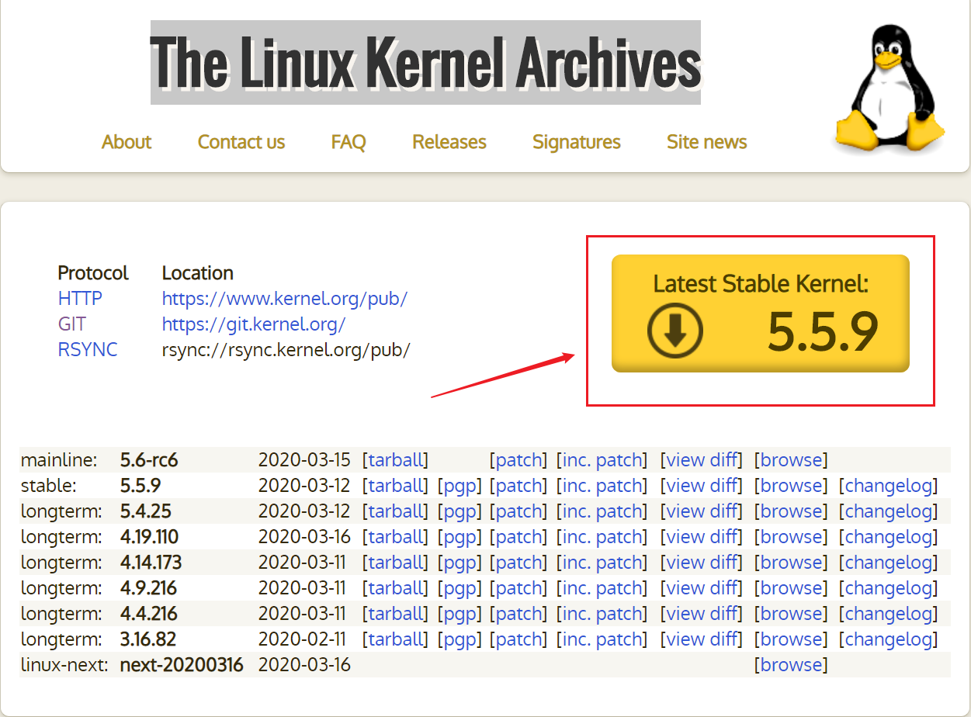Open the changelog for longterm 3.16.82
Screen dimensions: 971x717
(x=889, y=639)
